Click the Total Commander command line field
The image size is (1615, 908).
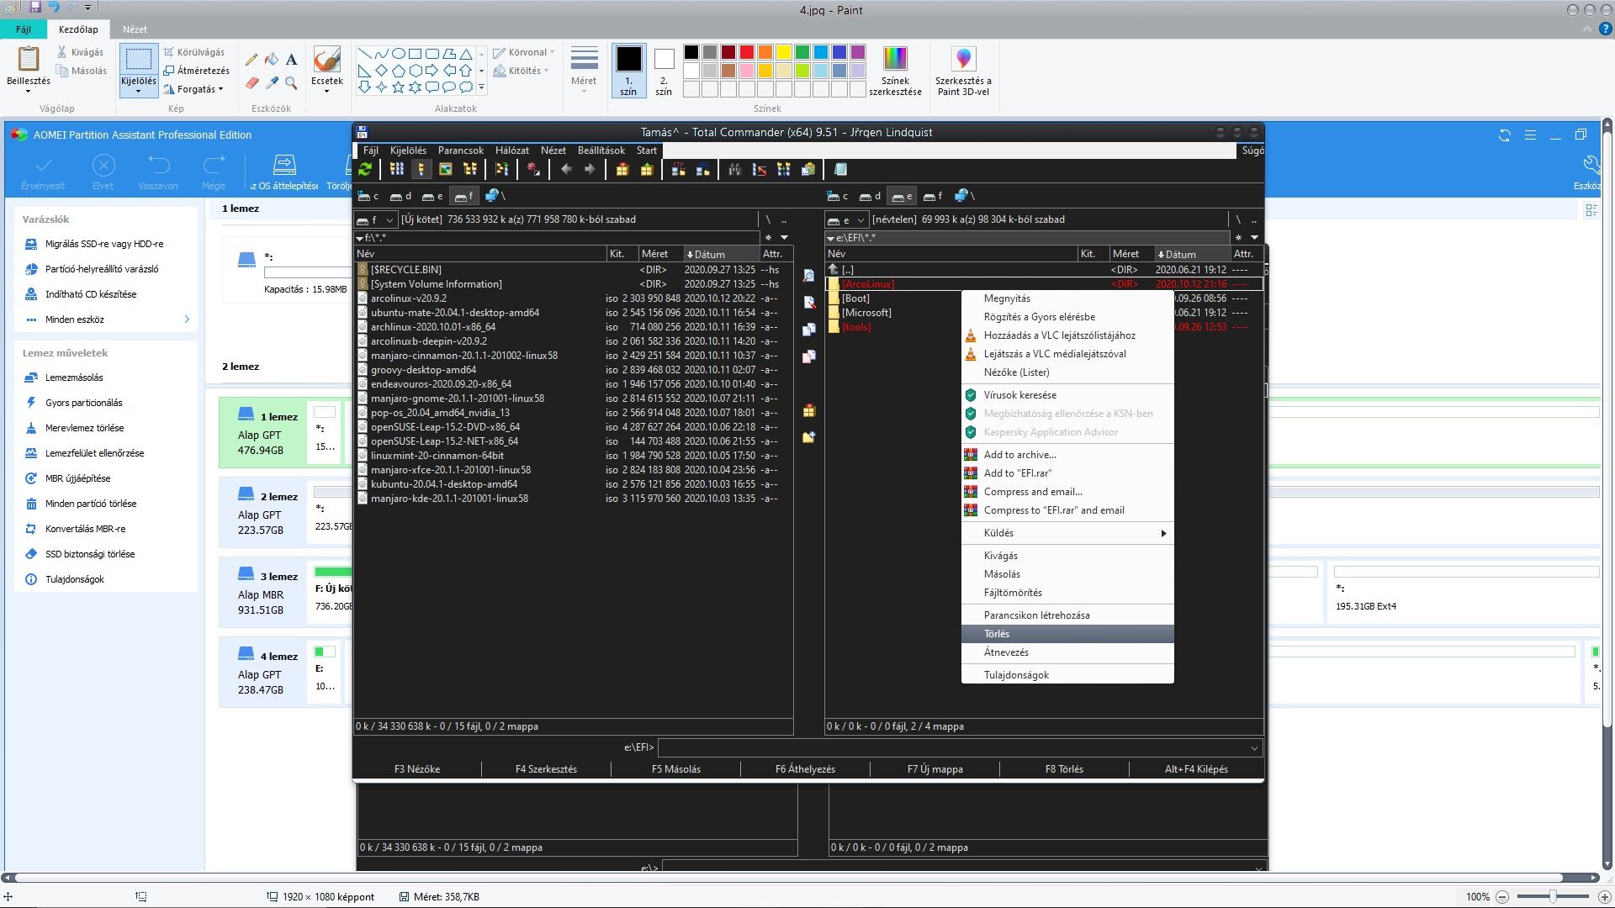click(960, 747)
